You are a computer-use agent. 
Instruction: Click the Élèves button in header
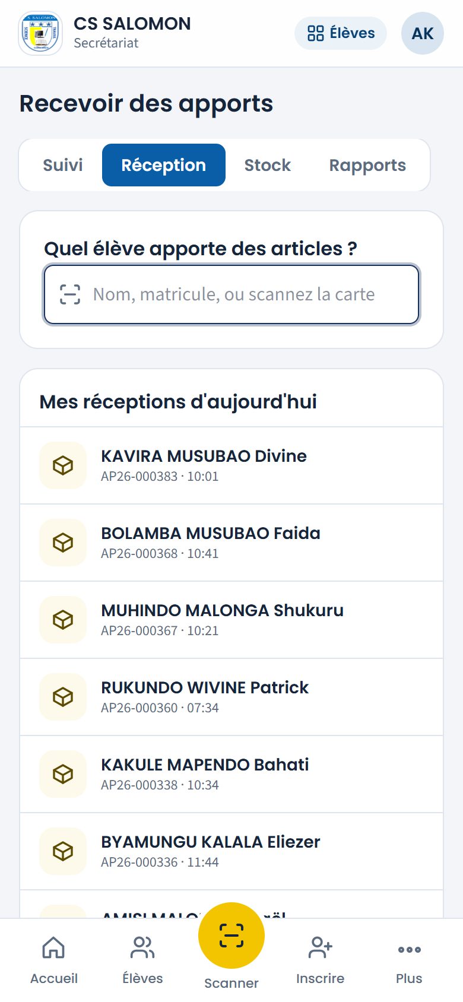[x=341, y=33]
